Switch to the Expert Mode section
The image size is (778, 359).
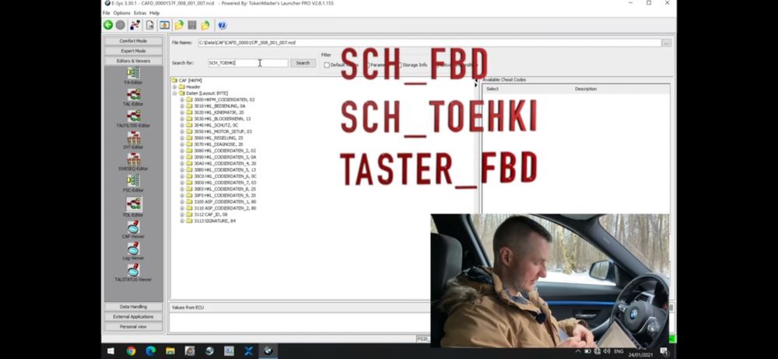tap(133, 51)
